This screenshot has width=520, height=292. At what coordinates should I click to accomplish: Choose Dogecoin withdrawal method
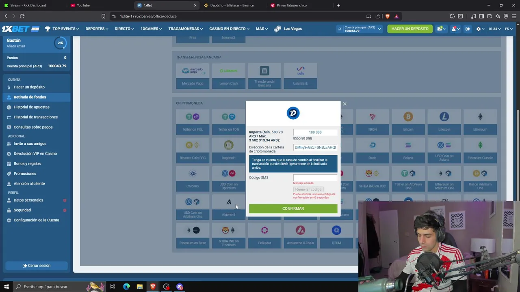(x=228, y=150)
